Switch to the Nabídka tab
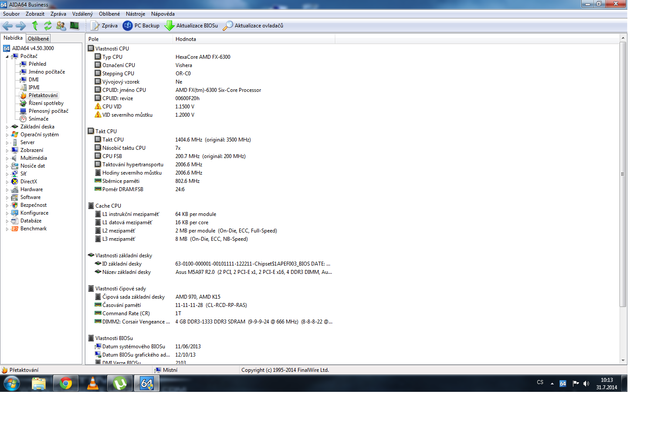This screenshot has width=664, height=438. click(13, 38)
